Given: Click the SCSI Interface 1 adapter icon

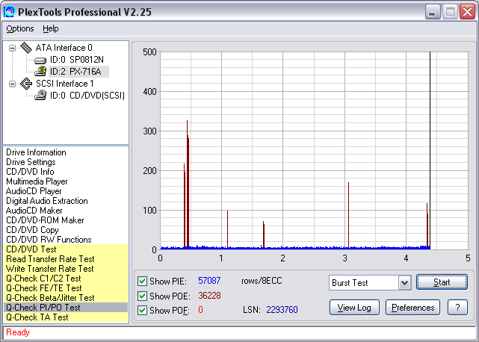Looking at the screenshot, I should 26,84.
